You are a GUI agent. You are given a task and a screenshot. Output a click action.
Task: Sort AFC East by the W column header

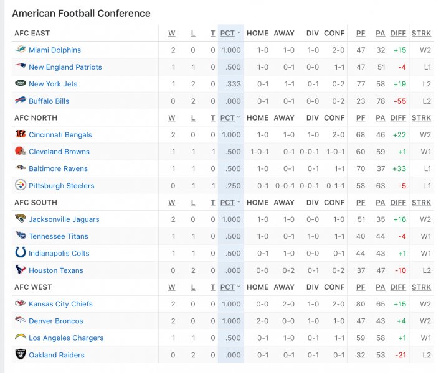tap(171, 34)
